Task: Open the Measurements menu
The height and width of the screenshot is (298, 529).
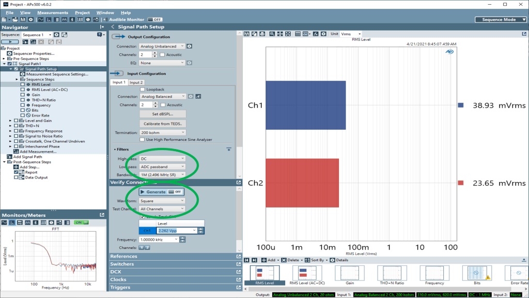Action: click(53, 12)
